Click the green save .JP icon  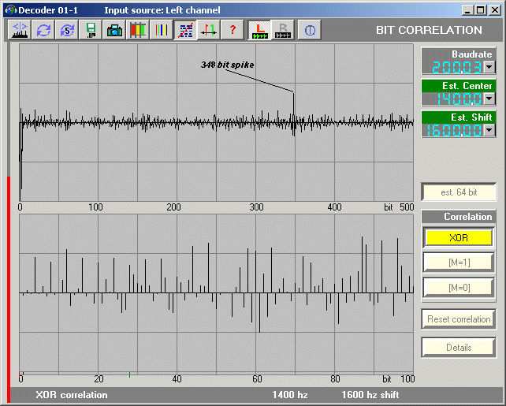pyautogui.click(x=91, y=30)
